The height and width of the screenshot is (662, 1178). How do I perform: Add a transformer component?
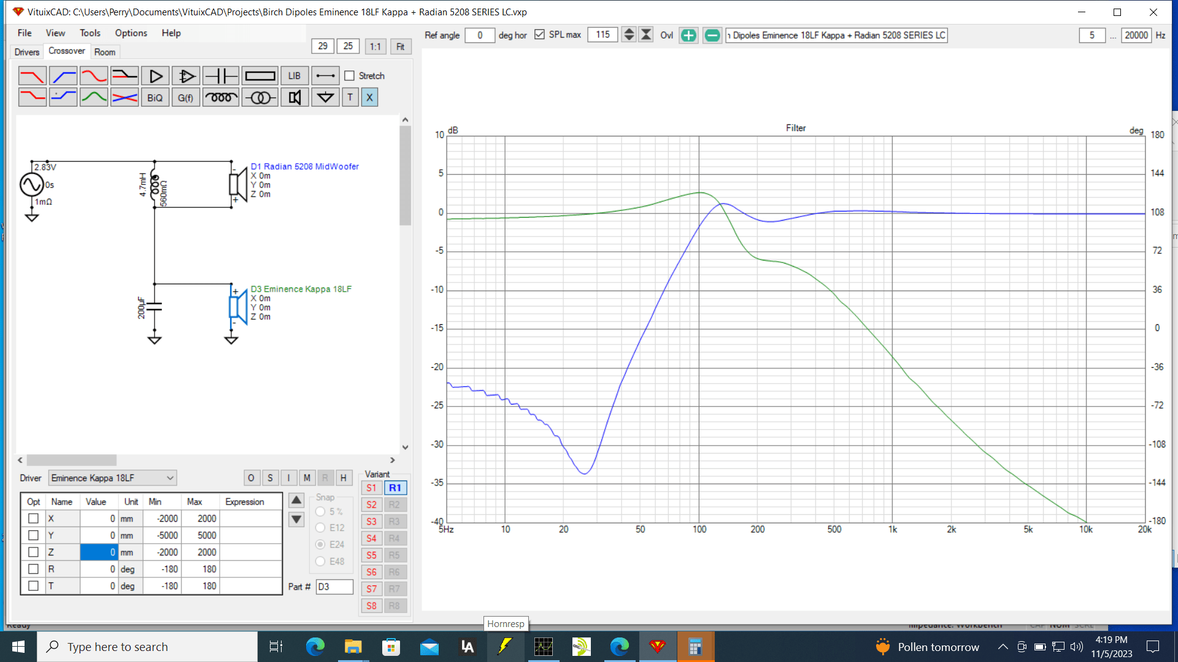(x=260, y=97)
